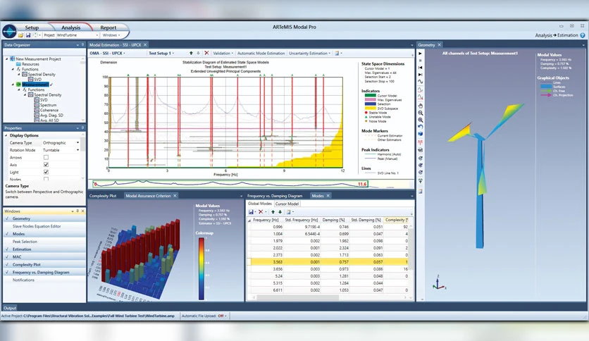Click the blue undo rotation arrow icon
Screen dimensions: 589x341
point(421,127)
